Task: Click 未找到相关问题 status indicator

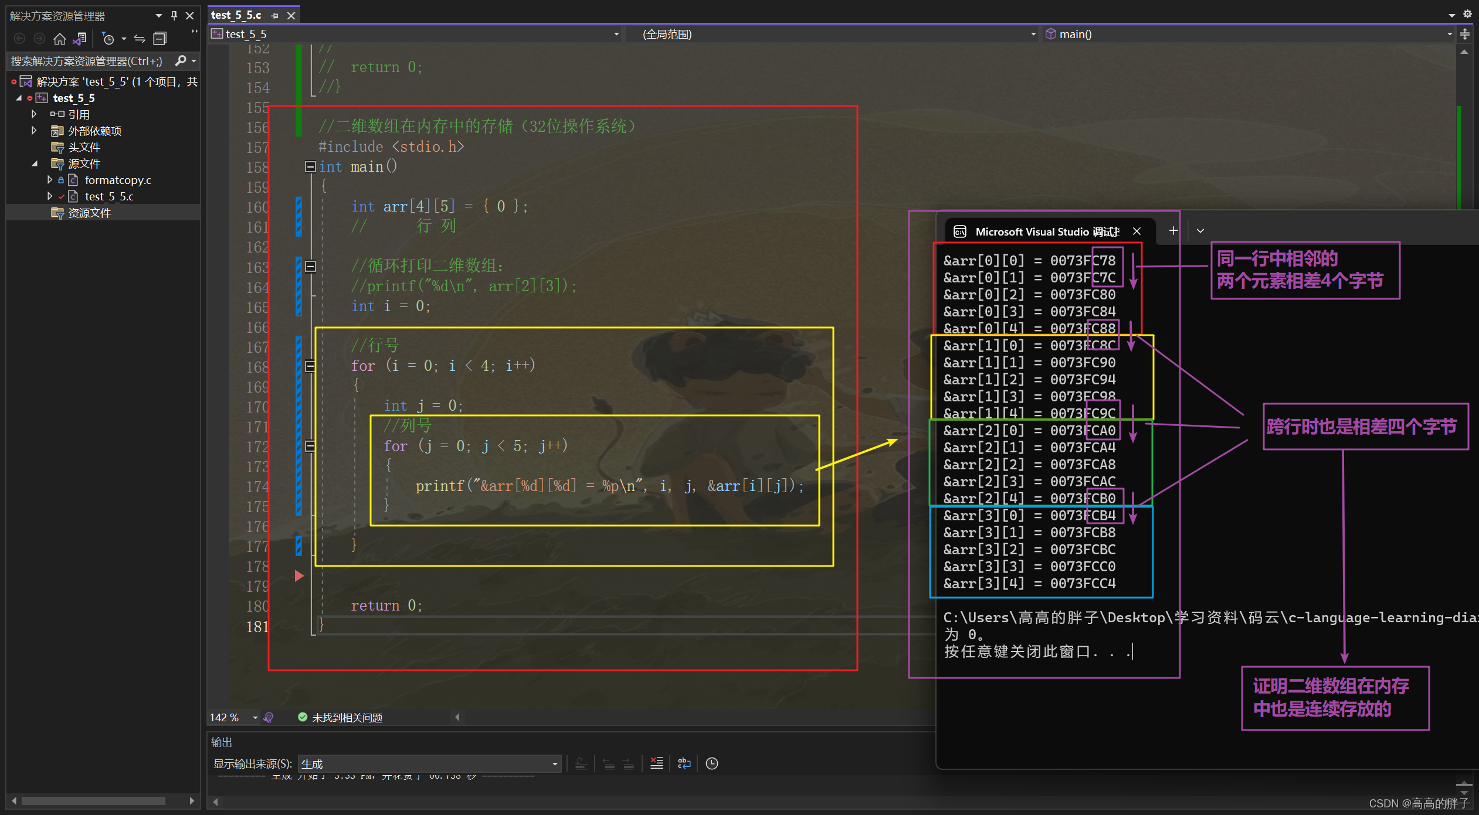Action: [x=340, y=717]
